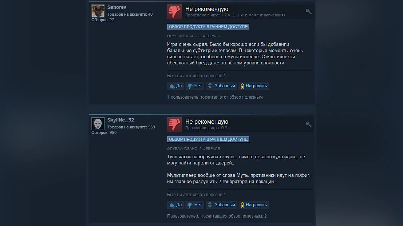403x226 pixels.
Task: Vote Нет on Sanorev's review
Action: (x=195, y=86)
